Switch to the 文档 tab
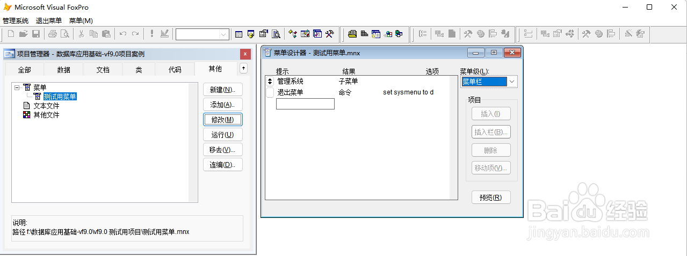This screenshot has width=687, height=256. click(103, 70)
